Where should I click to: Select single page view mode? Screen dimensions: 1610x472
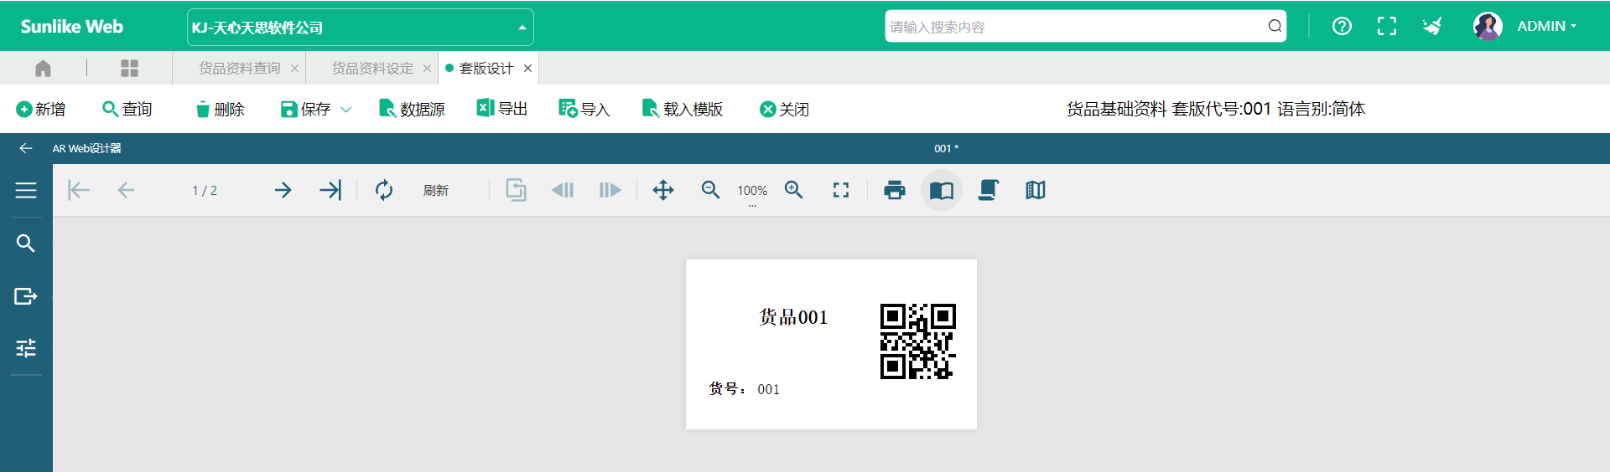(x=942, y=190)
